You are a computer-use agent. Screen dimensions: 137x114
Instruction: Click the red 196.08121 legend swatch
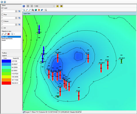coord(6,83)
